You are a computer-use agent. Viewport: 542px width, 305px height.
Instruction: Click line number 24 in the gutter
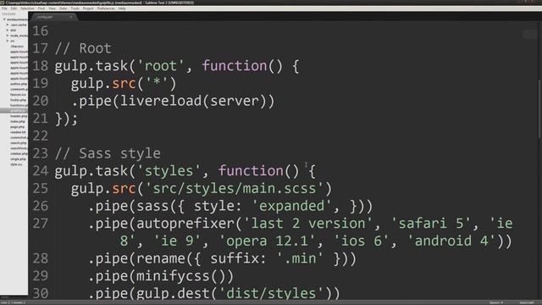(40, 170)
